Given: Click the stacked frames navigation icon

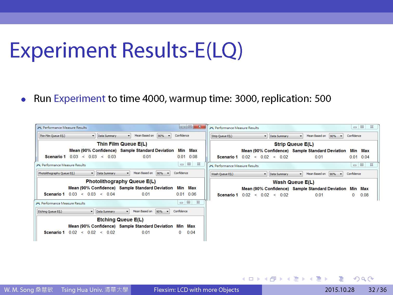Looking at the screenshot, I should click(273, 279).
